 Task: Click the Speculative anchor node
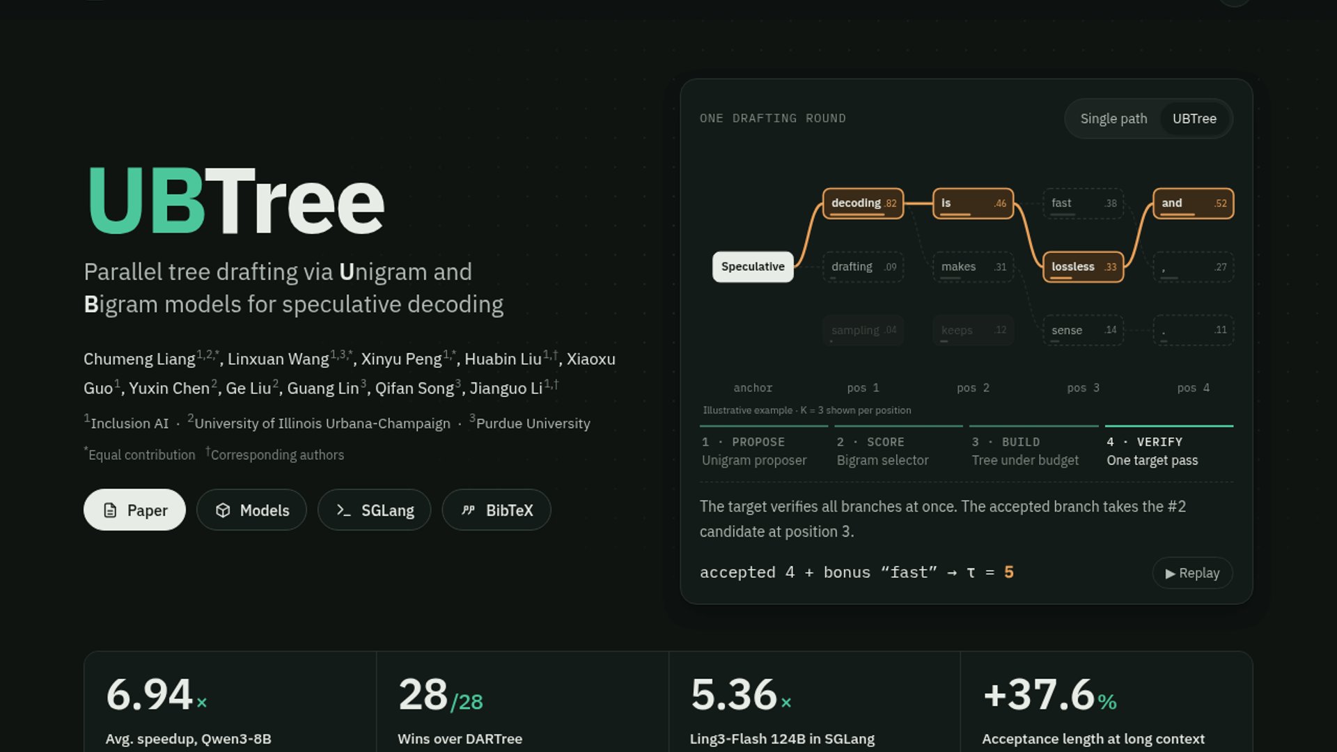pos(753,267)
